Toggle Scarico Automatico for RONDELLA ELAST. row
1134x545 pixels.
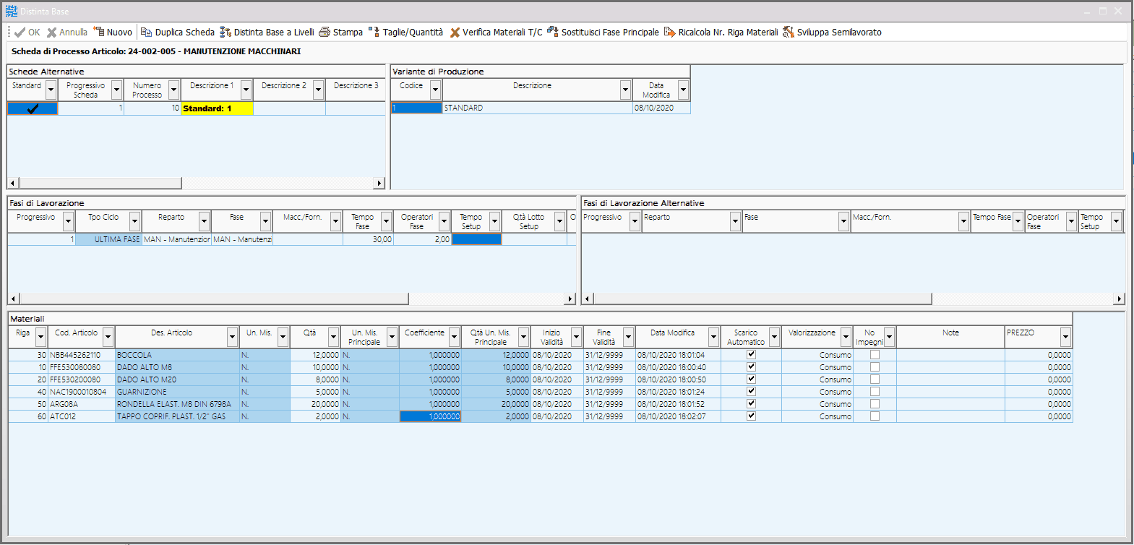(751, 403)
